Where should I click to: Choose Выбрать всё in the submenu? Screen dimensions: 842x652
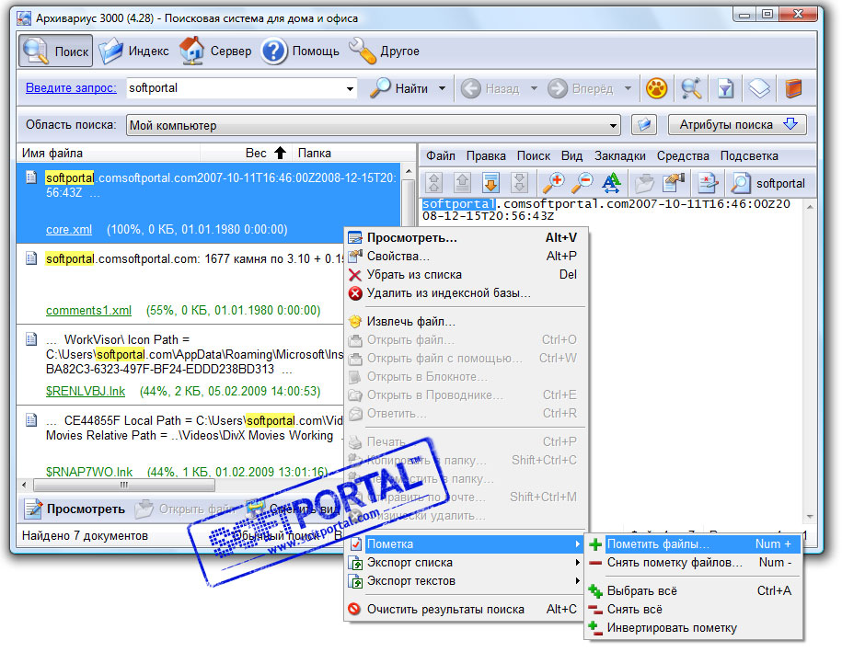point(693,590)
